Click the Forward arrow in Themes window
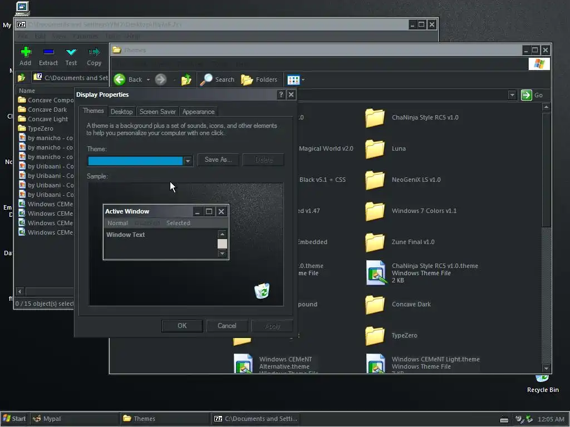This screenshot has height=427, width=570. [x=161, y=79]
